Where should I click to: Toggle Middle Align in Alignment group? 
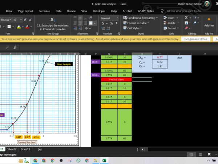[x=80, y=18]
